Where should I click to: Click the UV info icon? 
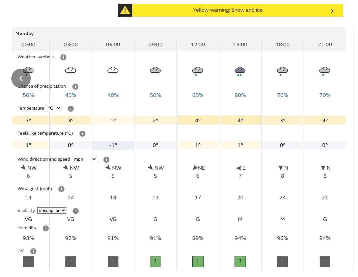tap(33, 251)
